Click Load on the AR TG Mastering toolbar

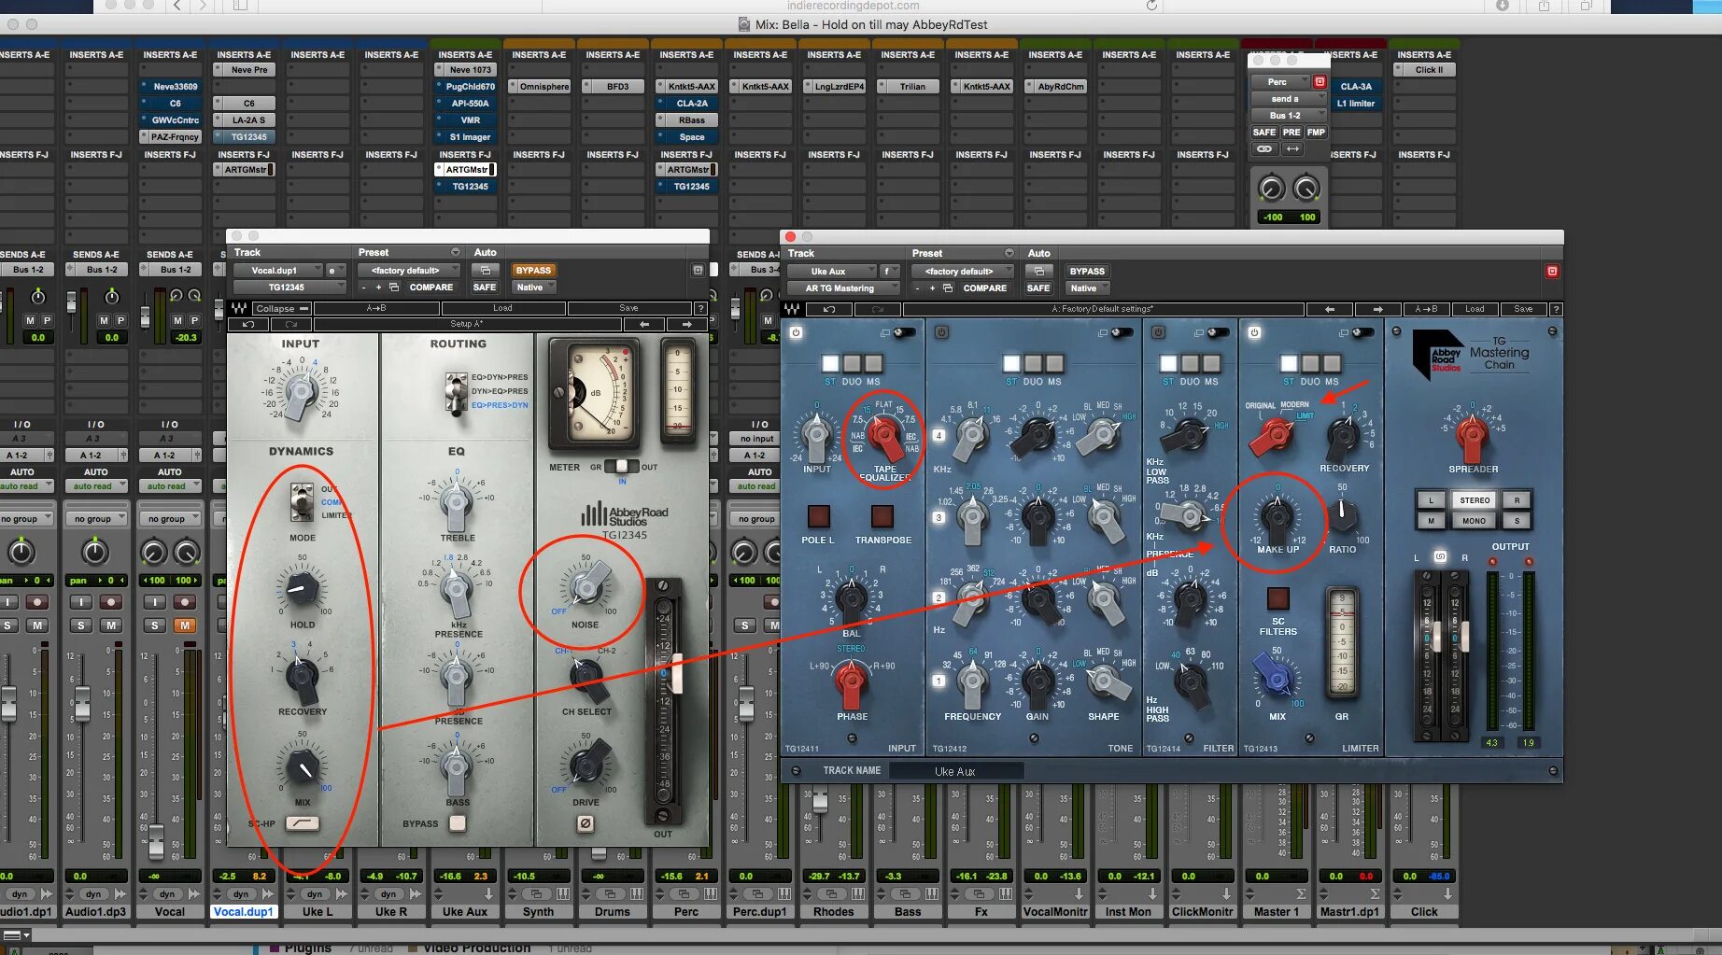1475,309
